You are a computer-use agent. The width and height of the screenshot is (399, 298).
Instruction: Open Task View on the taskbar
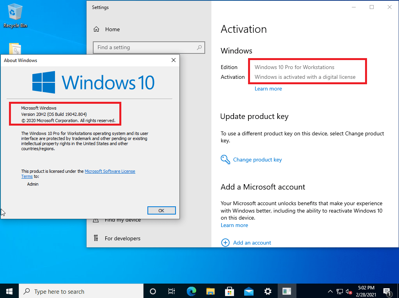[x=172, y=291]
